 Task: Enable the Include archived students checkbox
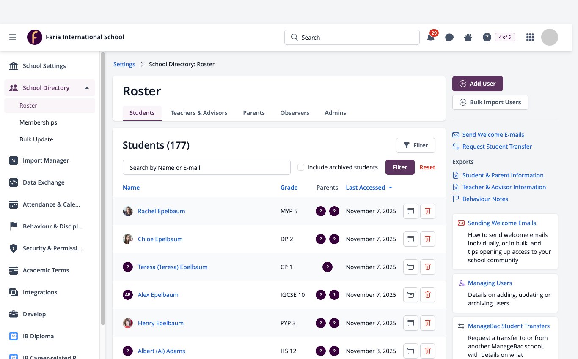coord(301,167)
